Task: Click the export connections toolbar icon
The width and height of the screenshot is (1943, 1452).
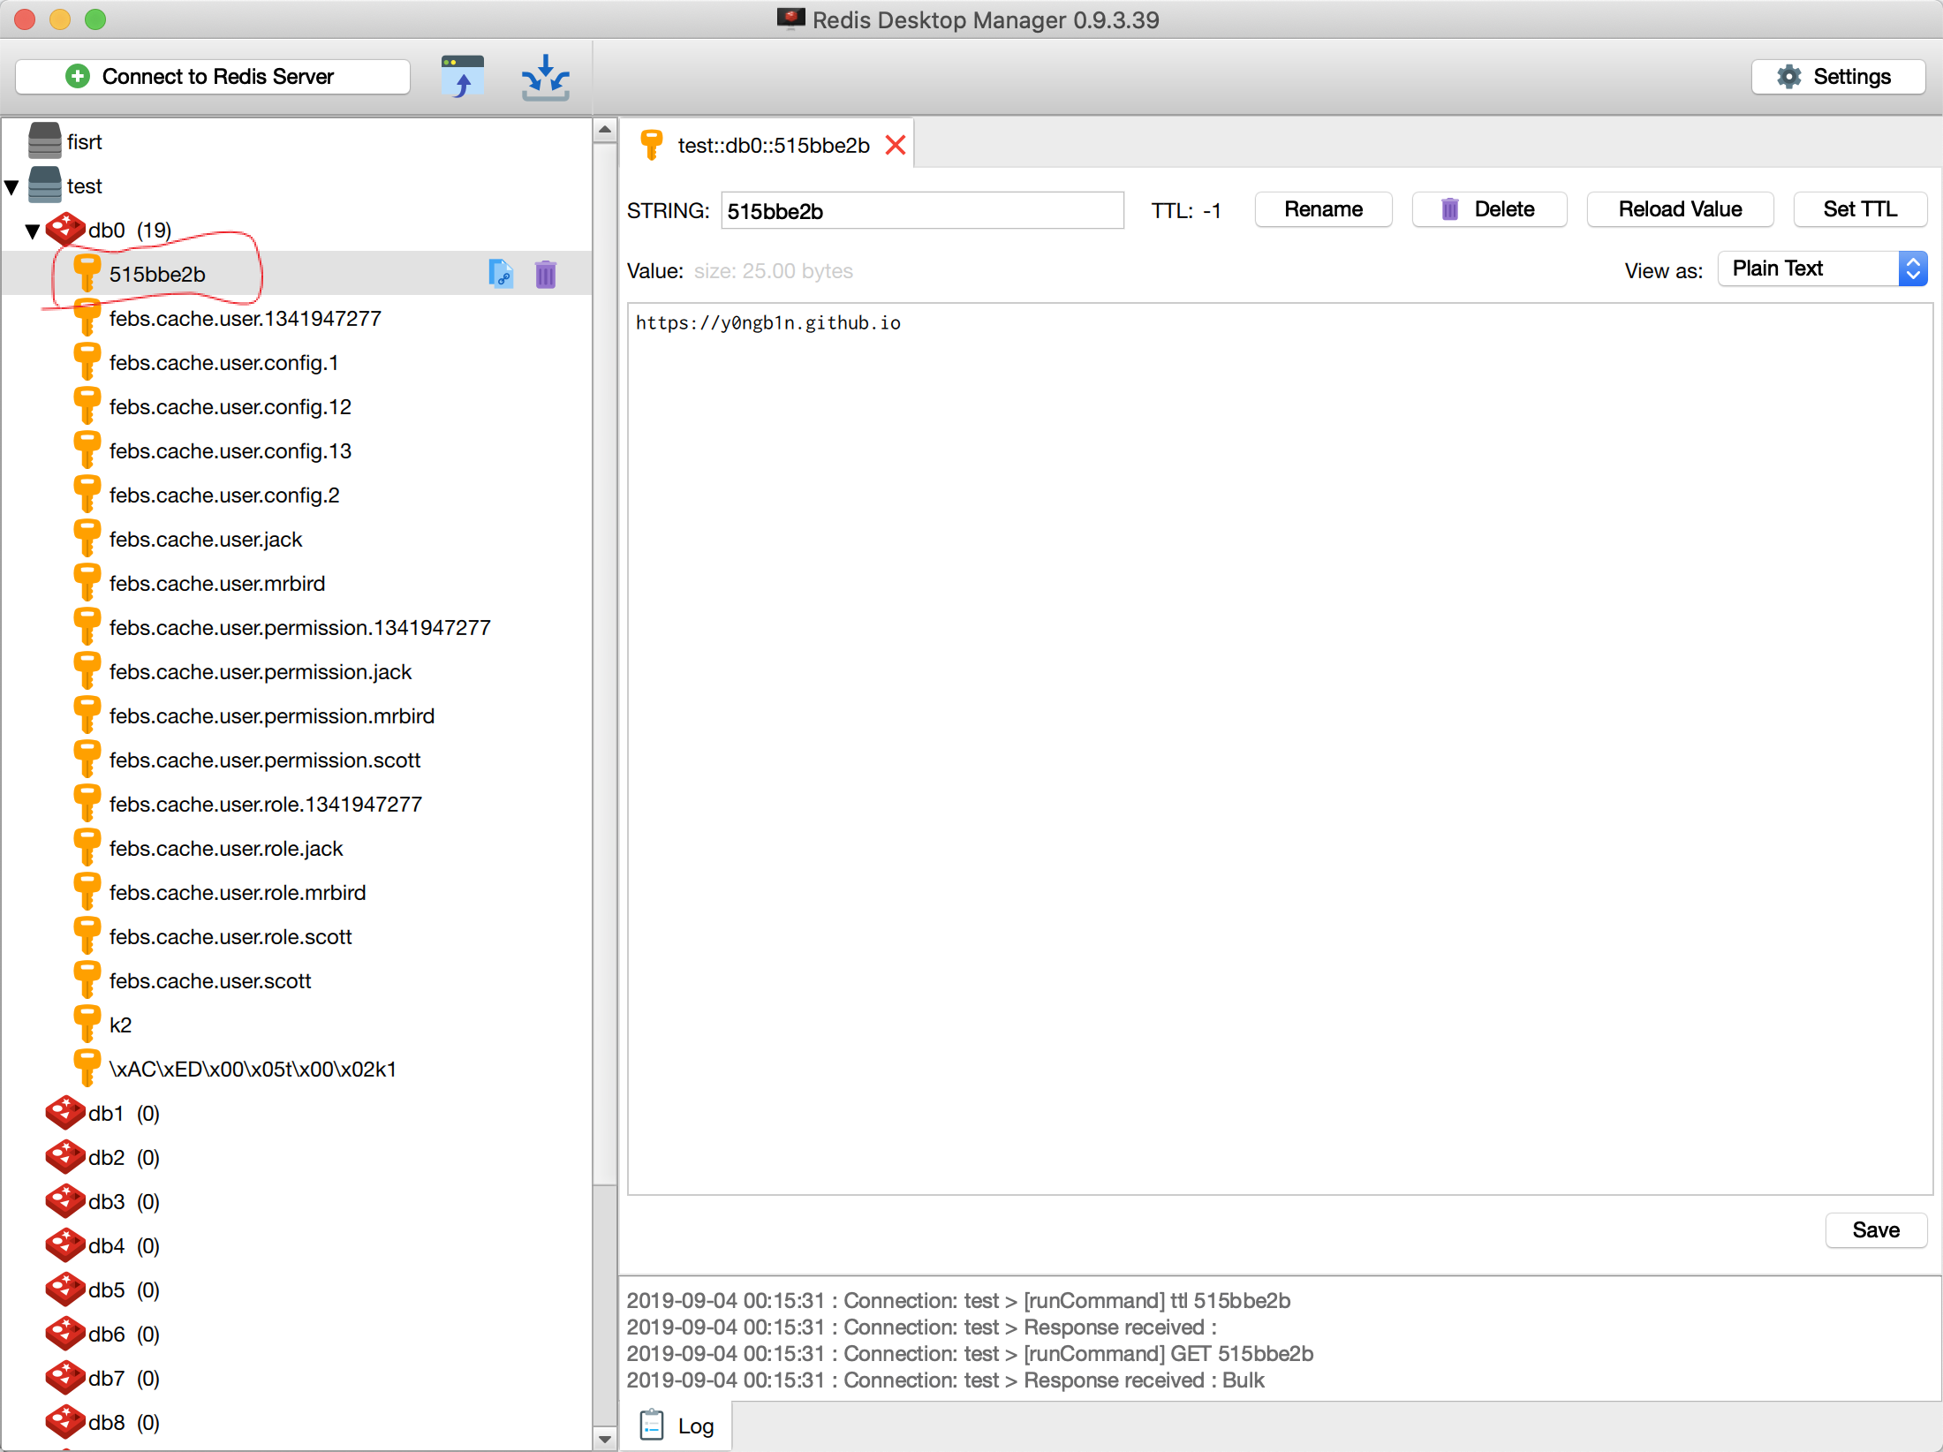Action: click(x=545, y=77)
